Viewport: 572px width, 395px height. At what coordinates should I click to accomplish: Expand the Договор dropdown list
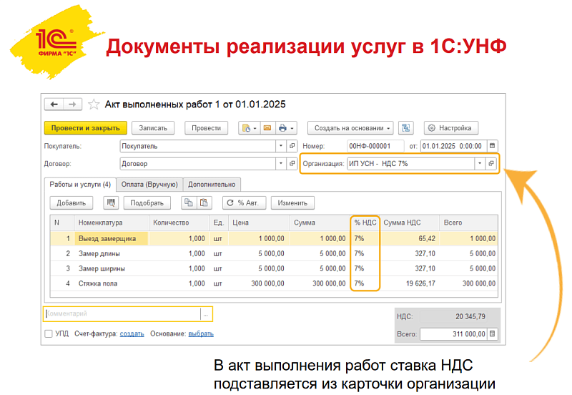pyautogui.click(x=281, y=164)
